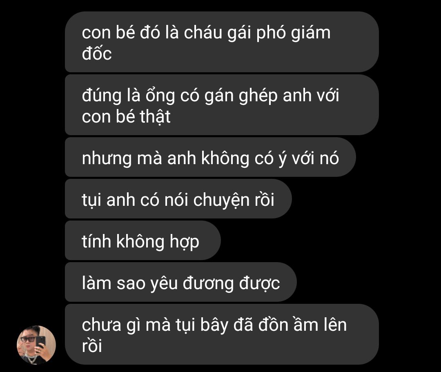Viewport: 441px width, 372px height.
Task: Click the line 'con bé thật' in the second bubble
Action: [x=126, y=116]
